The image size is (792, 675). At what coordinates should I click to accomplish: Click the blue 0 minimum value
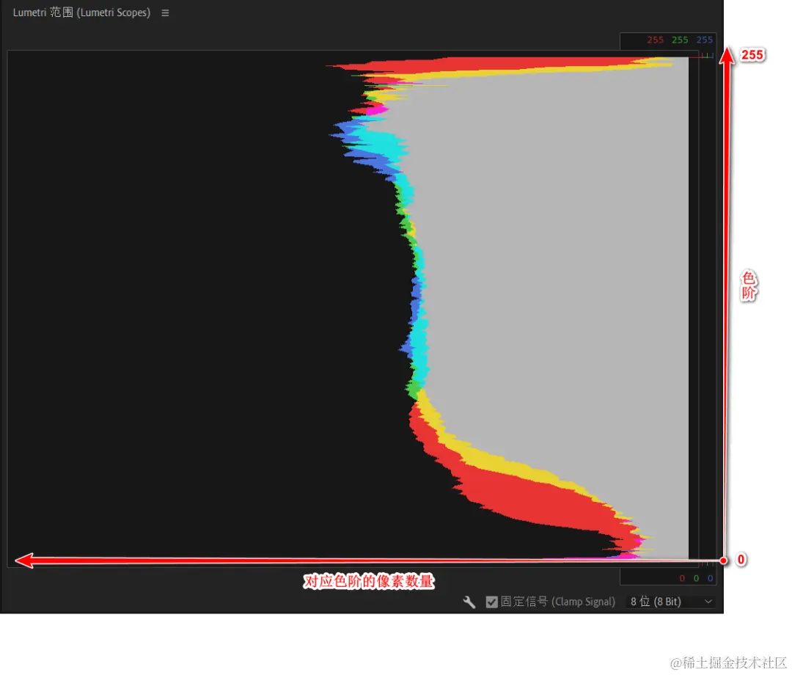point(710,578)
